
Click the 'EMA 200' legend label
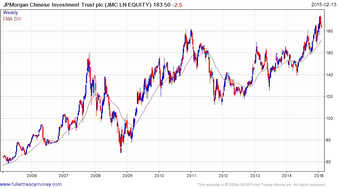click(x=12, y=19)
